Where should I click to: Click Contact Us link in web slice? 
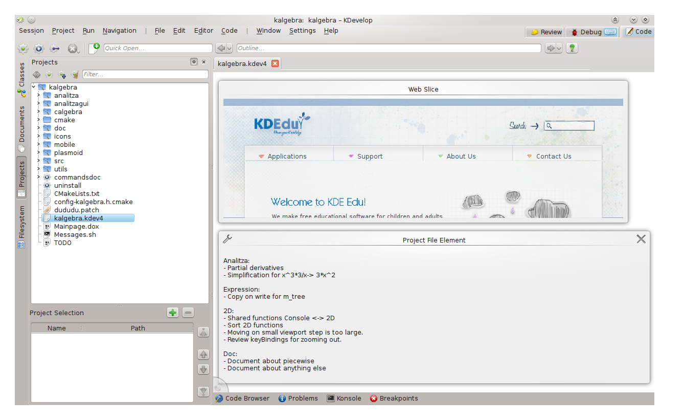(554, 157)
